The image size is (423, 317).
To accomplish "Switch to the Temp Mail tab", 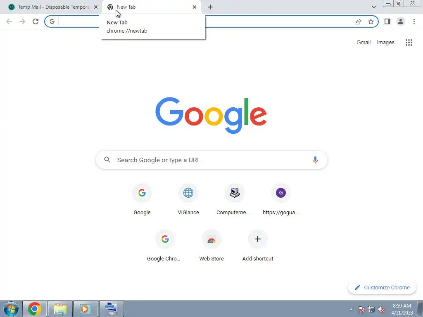I will click(x=51, y=7).
